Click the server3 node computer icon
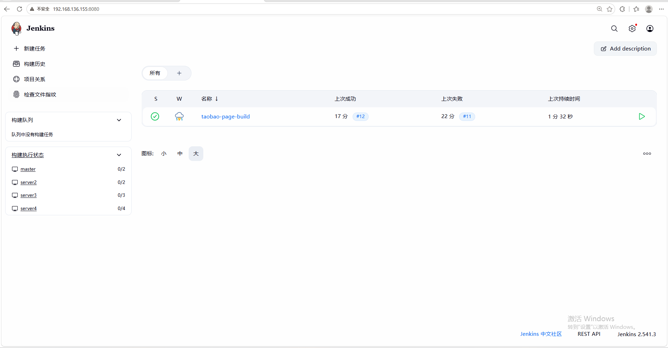Viewport: 668px width, 348px height. click(15, 195)
